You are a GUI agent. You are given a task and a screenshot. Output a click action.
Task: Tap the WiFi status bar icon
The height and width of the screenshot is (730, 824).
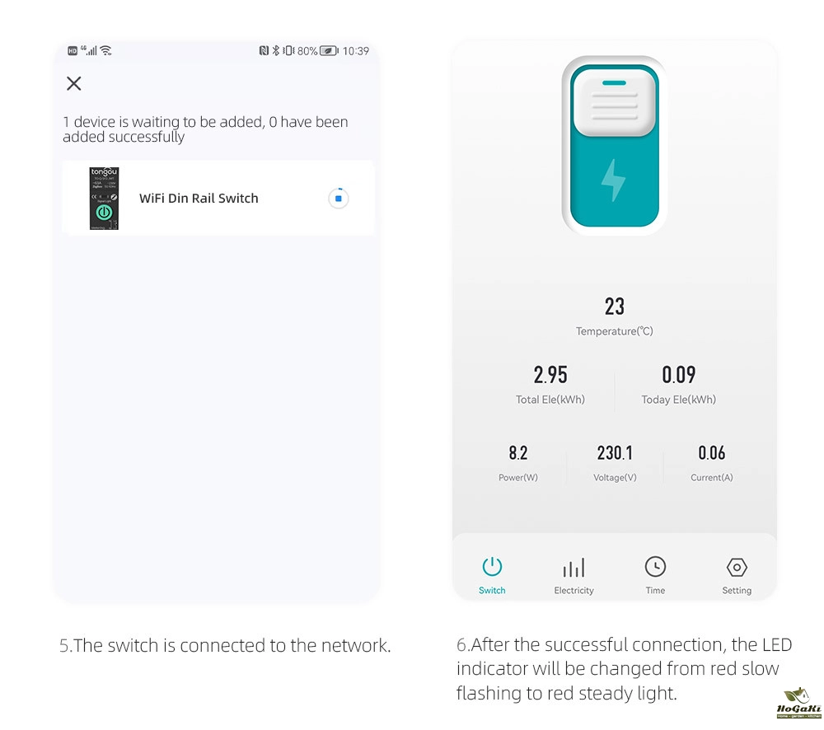pyautogui.click(x=105, y=50)
